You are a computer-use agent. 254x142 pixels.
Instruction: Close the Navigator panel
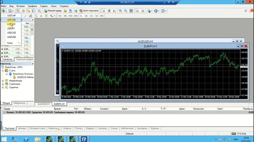[33, 64]
